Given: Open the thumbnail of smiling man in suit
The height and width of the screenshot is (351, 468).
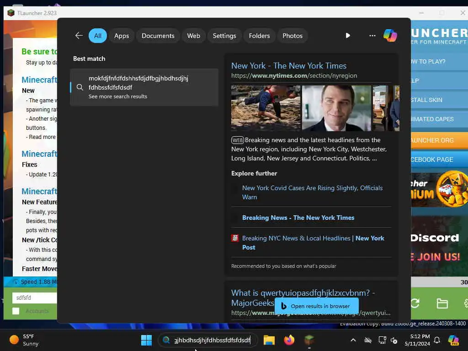Looking at the screenshot, I should (x=336, y=108).
